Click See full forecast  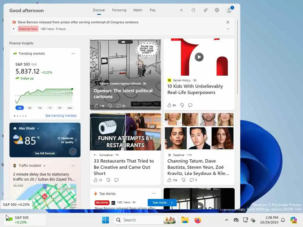[45, 153]
